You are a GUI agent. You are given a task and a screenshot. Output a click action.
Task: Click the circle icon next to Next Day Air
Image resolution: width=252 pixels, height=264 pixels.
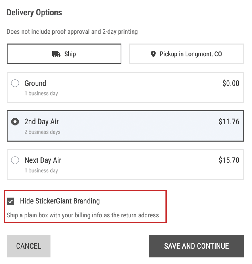click(15, 160)
